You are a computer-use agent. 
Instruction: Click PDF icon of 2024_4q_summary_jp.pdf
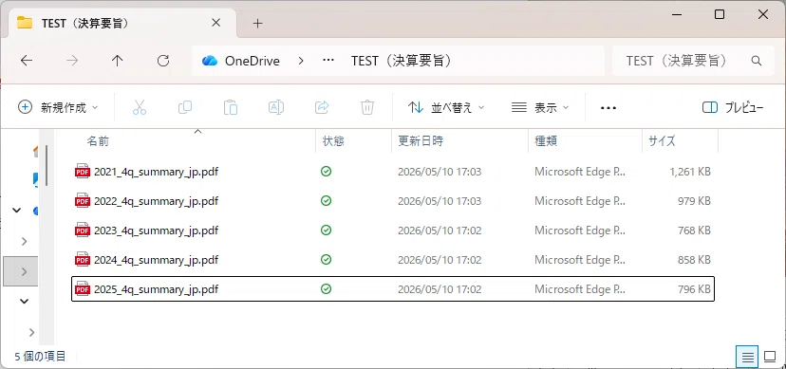pyautogui.click(x=83, y=260)
